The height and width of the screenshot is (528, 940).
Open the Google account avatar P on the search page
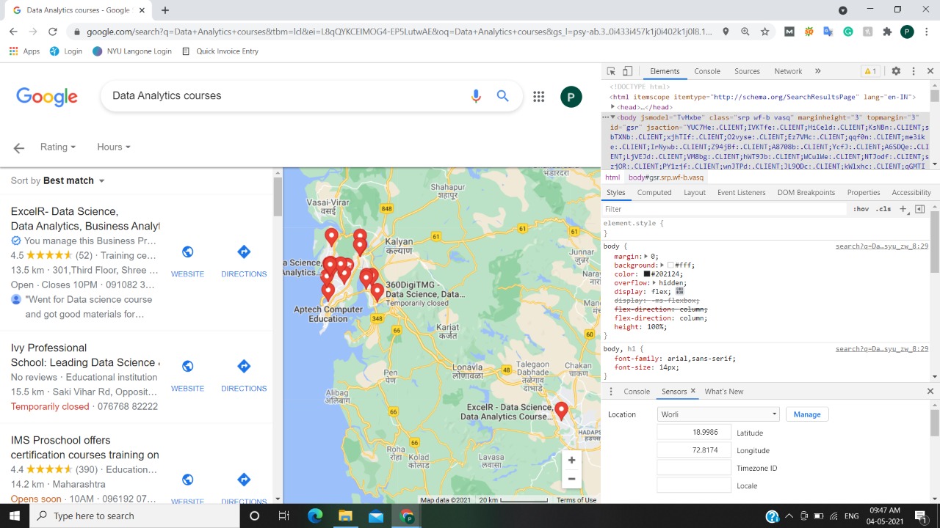tap(571, 96)
